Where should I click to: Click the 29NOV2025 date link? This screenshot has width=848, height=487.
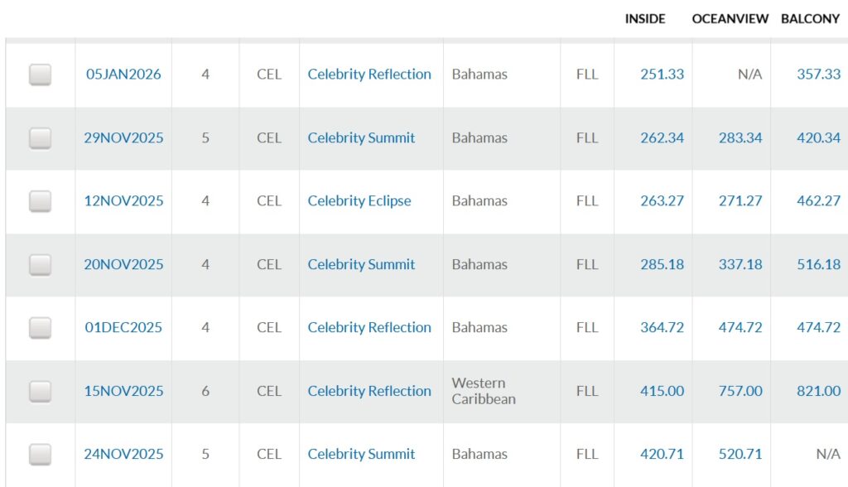coord(123,138)
